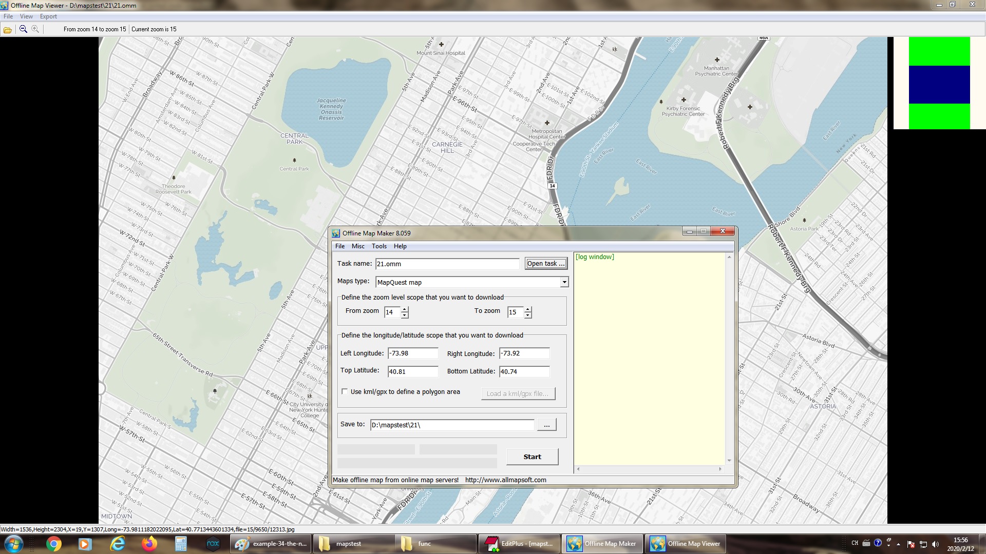Click the blue band in overview thumbnail
This screenshot has height=554, width=986.
tap(939, 85)
